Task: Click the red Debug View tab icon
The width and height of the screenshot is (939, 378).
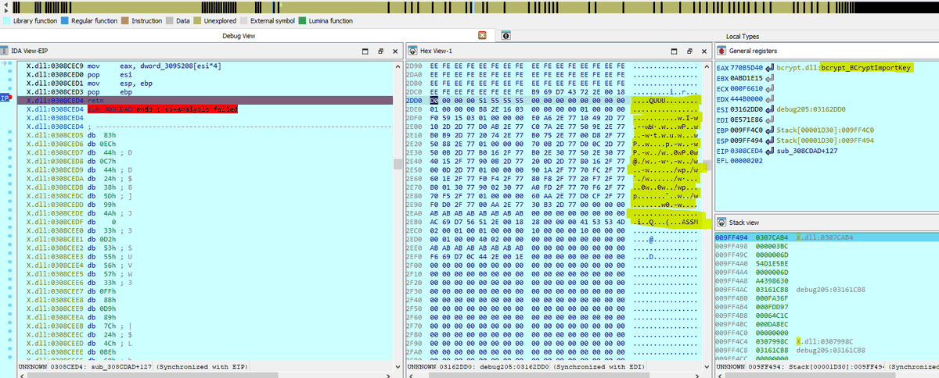Action: click(482, 36)
